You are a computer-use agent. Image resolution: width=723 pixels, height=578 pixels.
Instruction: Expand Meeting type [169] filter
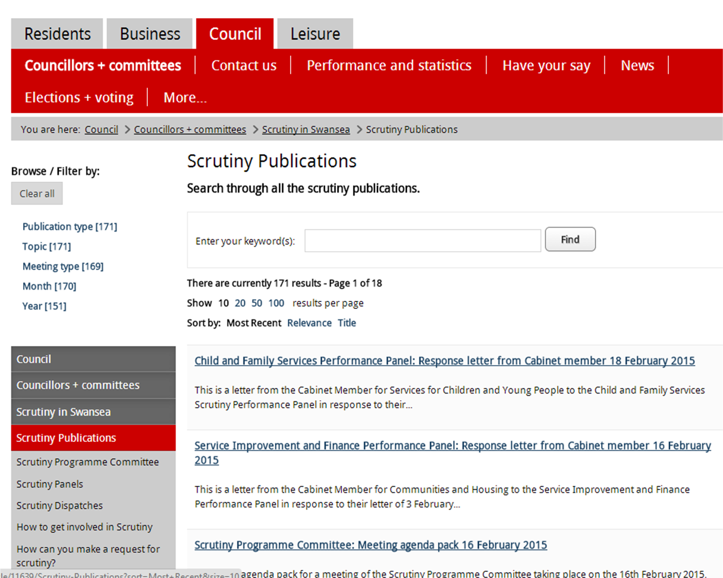pyautogui.click(x=63, y=266)
